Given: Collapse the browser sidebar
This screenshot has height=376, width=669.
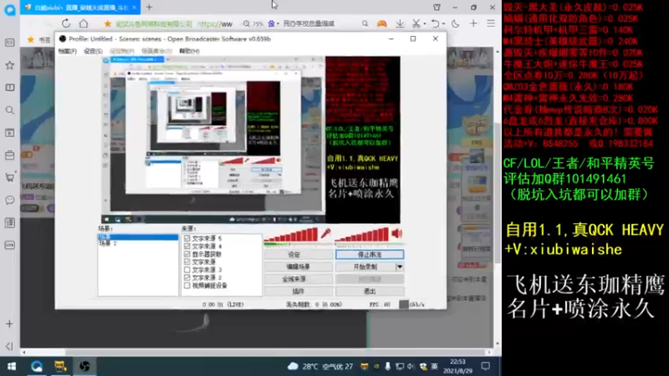Looking at the screenshot, I should (x=9, y=346).
